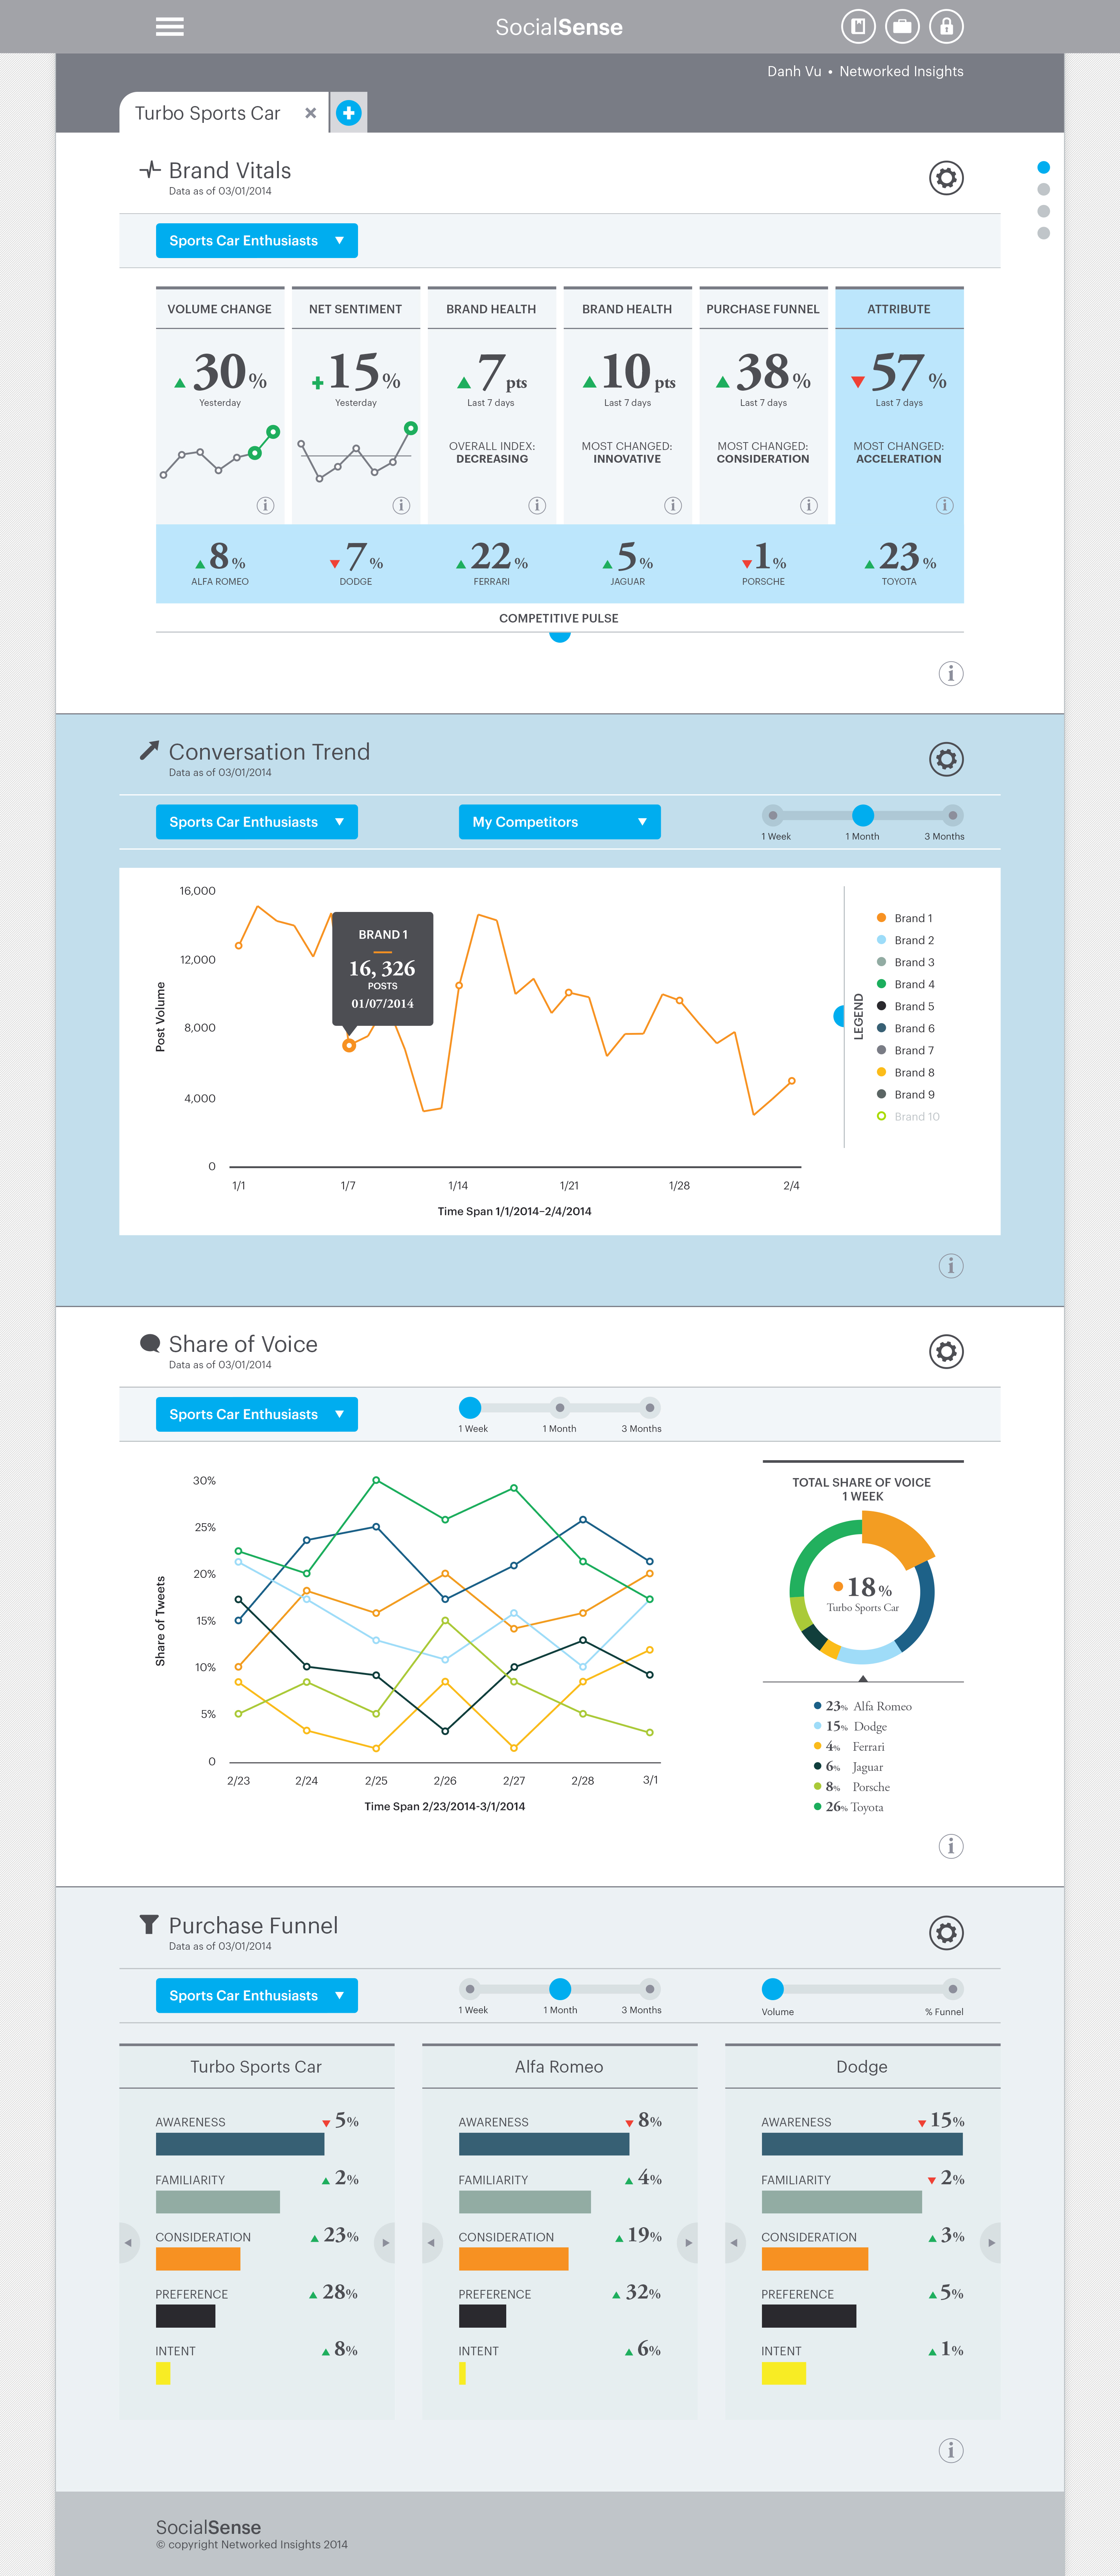Open Brand Vitals settings gear
Viewport: 1120px width, 2576px height.
[946, 178]
